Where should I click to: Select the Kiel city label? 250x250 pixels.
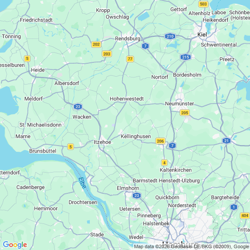click(x=202, y=35)
